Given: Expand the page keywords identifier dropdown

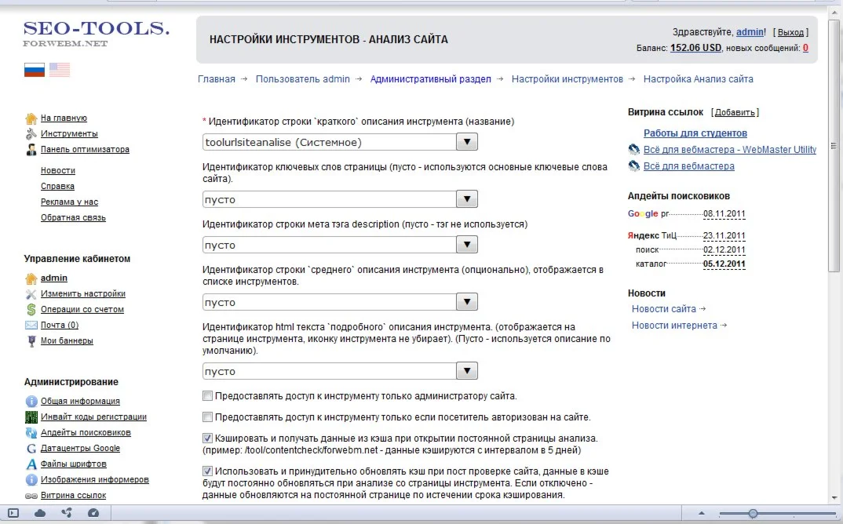Looking at the screenshot, I should tap(467, 199).
